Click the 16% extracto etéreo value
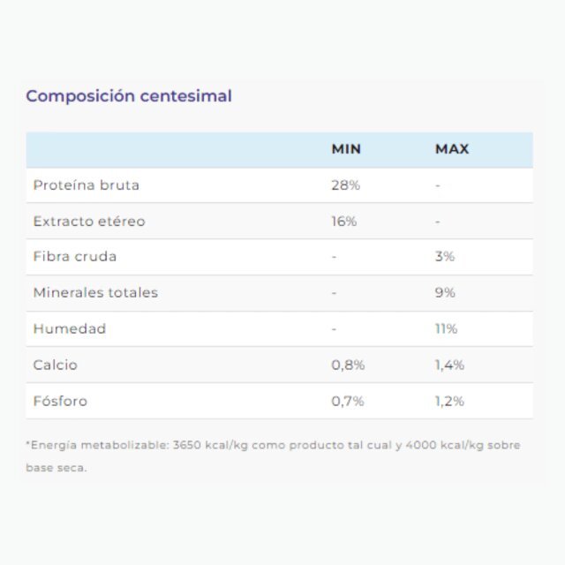 click(x=344, y=222)
